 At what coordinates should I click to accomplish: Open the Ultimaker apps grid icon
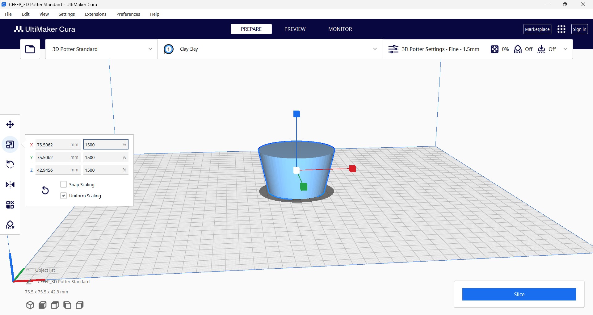[x=561, y=29]
